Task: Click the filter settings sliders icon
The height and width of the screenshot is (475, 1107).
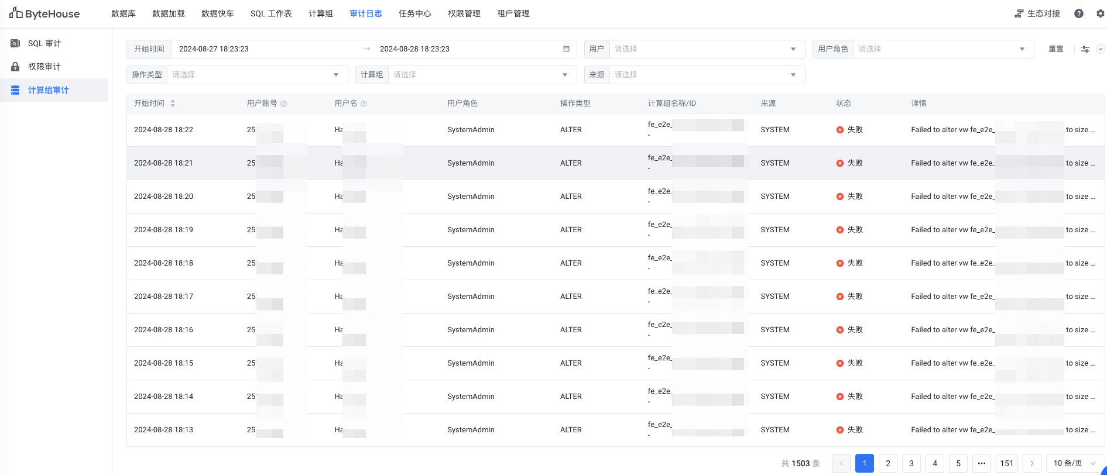Action: [1085, 49]
